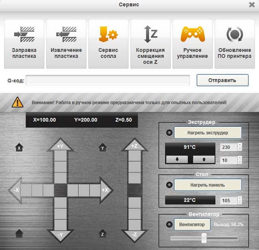Click the Y=200.00 coordinate readout
This screenshot has width=259, height=250.
point(86,120)
